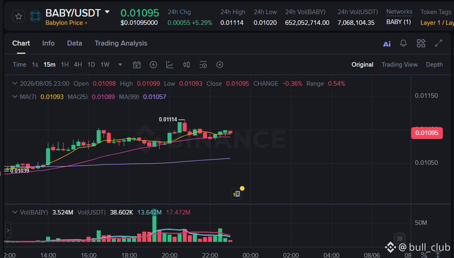Open chart display settings list icon
This screenshot has height=258, width=454.
coord(203,65)
